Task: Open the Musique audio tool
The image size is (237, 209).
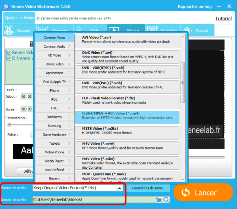Action: pyautogui.click(x=197, y=30)
